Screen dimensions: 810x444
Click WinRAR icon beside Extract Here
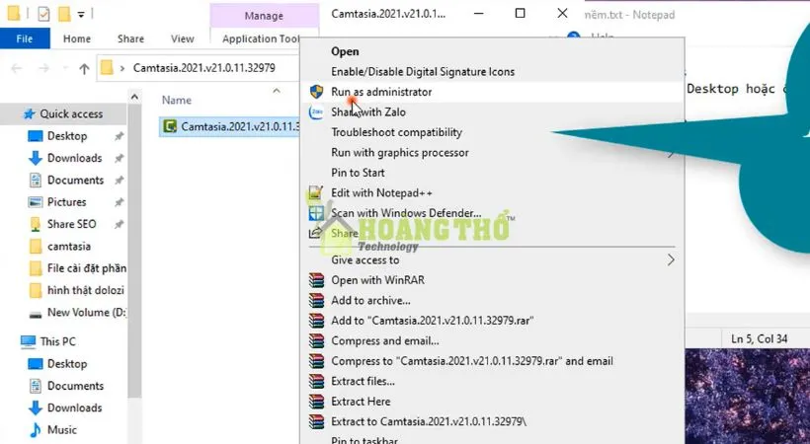316,402
